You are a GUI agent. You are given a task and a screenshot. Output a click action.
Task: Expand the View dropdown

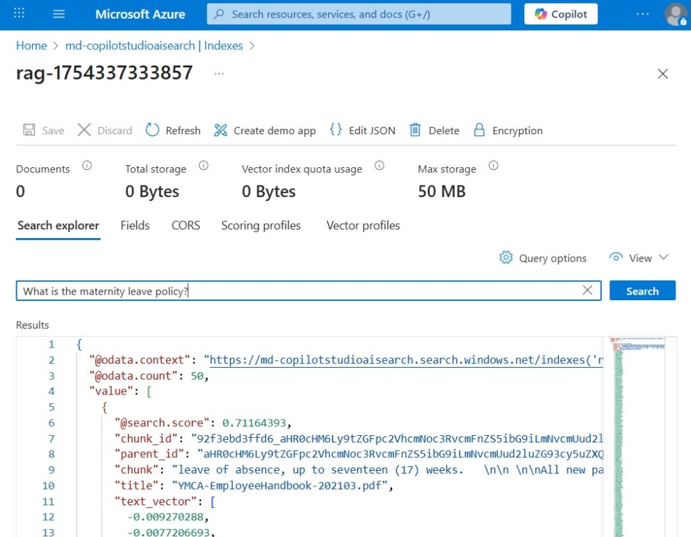point(639,258)
